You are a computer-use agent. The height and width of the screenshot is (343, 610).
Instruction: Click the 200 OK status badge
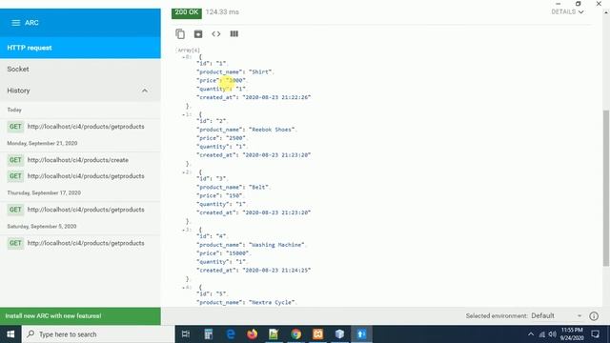coord(187,12)
